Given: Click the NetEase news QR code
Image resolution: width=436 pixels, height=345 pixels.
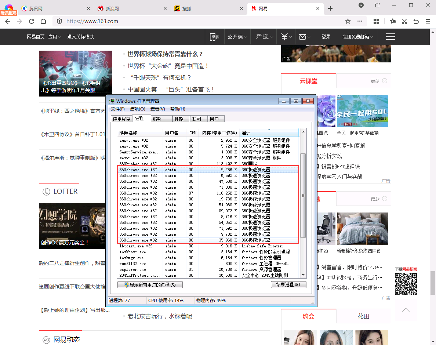Looking at the screenshot, I should click(x=406, y=284).
